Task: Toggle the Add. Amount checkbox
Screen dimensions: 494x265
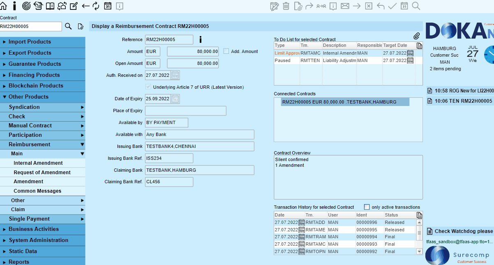Action: point(226,51)
